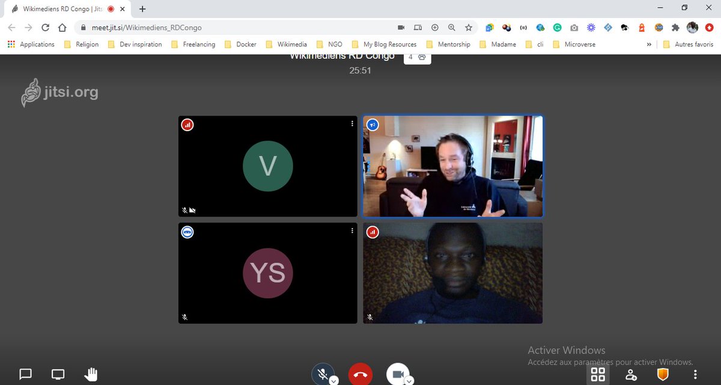This screenshot has width=721, height=385.
Task: Open My Blog Resources bookmark folder
Action: click(384, 45)
